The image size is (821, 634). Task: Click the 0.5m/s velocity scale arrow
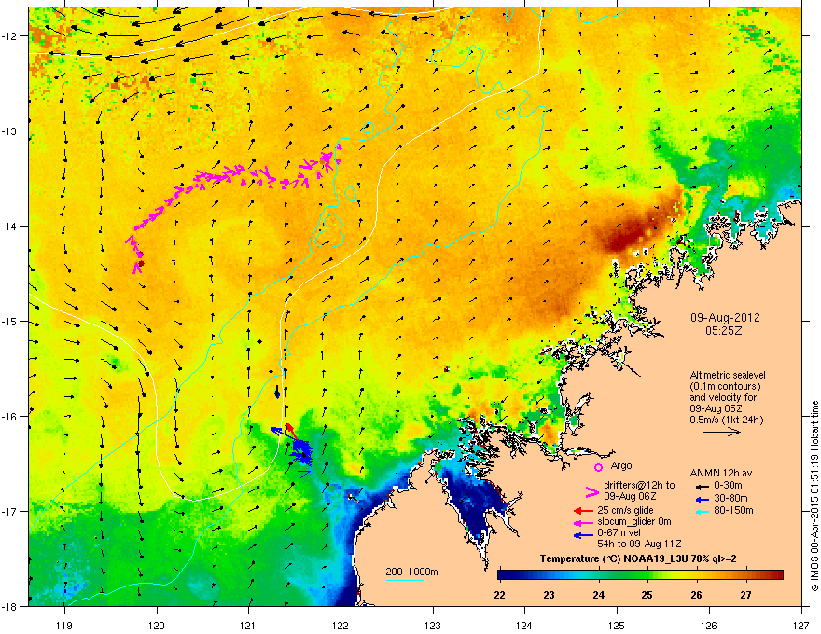[721, 432]
